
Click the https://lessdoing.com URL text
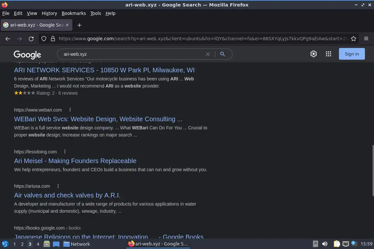[35, 152]
